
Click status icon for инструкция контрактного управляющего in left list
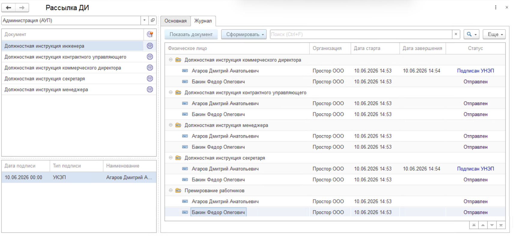[150, 57]
